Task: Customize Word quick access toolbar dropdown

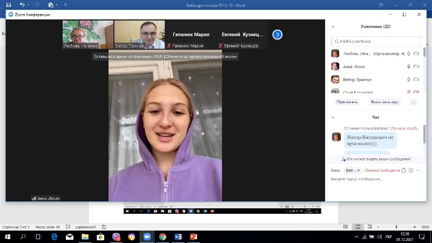Action: tap(65, 5)
